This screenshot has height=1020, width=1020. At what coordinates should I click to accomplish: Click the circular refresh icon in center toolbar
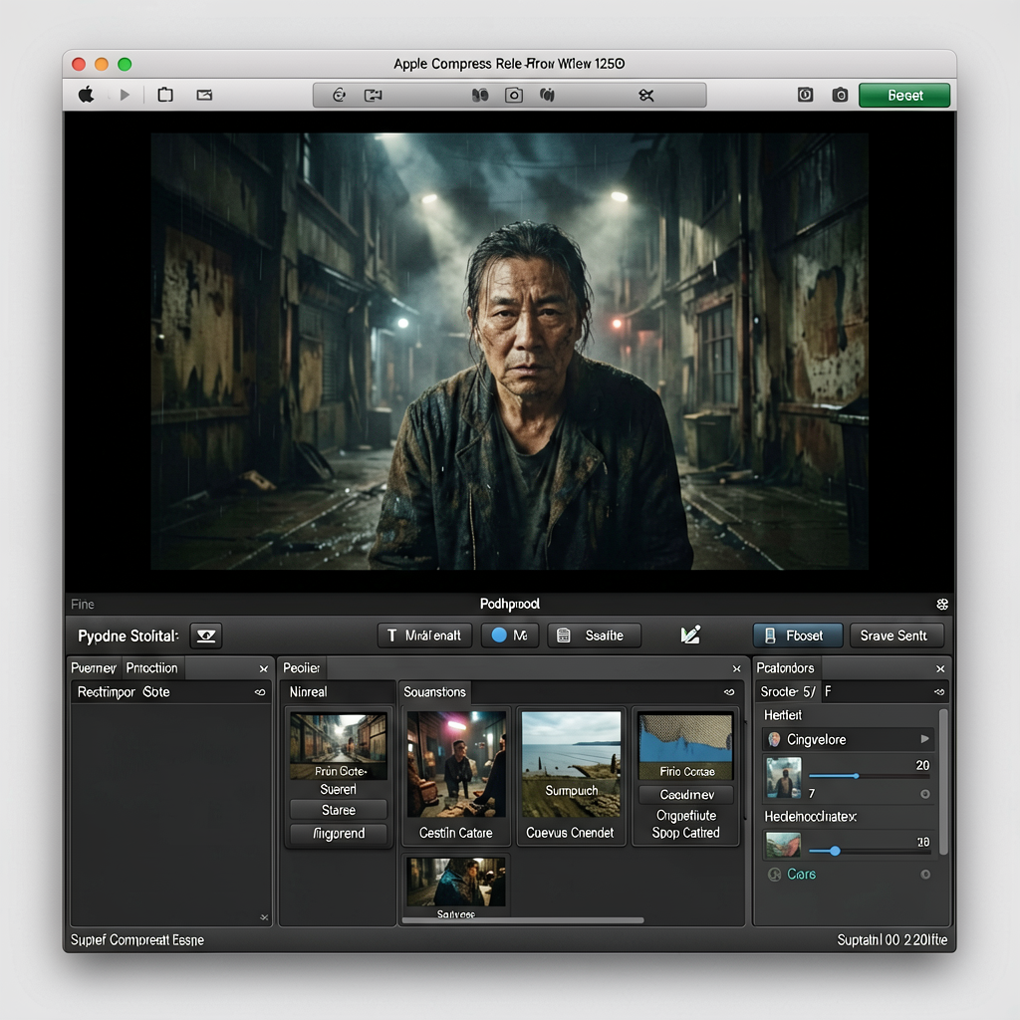[x=339, y=95]
